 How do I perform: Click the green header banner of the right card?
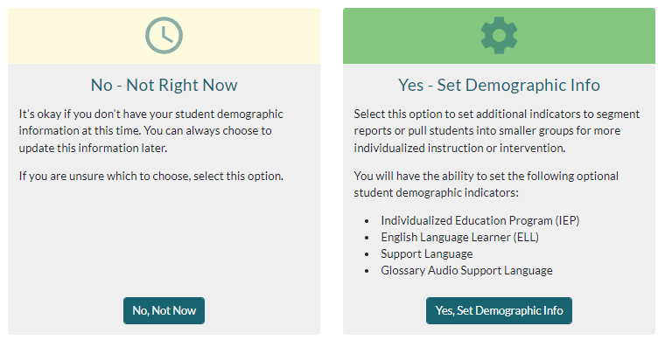pos(499,36)
